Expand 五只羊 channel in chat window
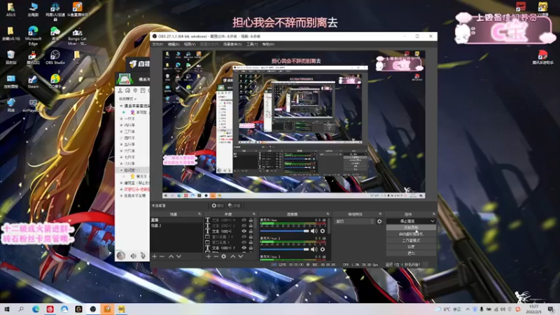 click(x=121, y=144)
